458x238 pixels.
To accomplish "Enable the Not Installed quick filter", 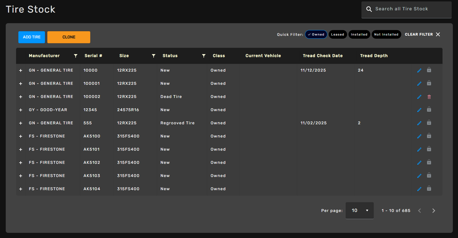I will (386, 34).
